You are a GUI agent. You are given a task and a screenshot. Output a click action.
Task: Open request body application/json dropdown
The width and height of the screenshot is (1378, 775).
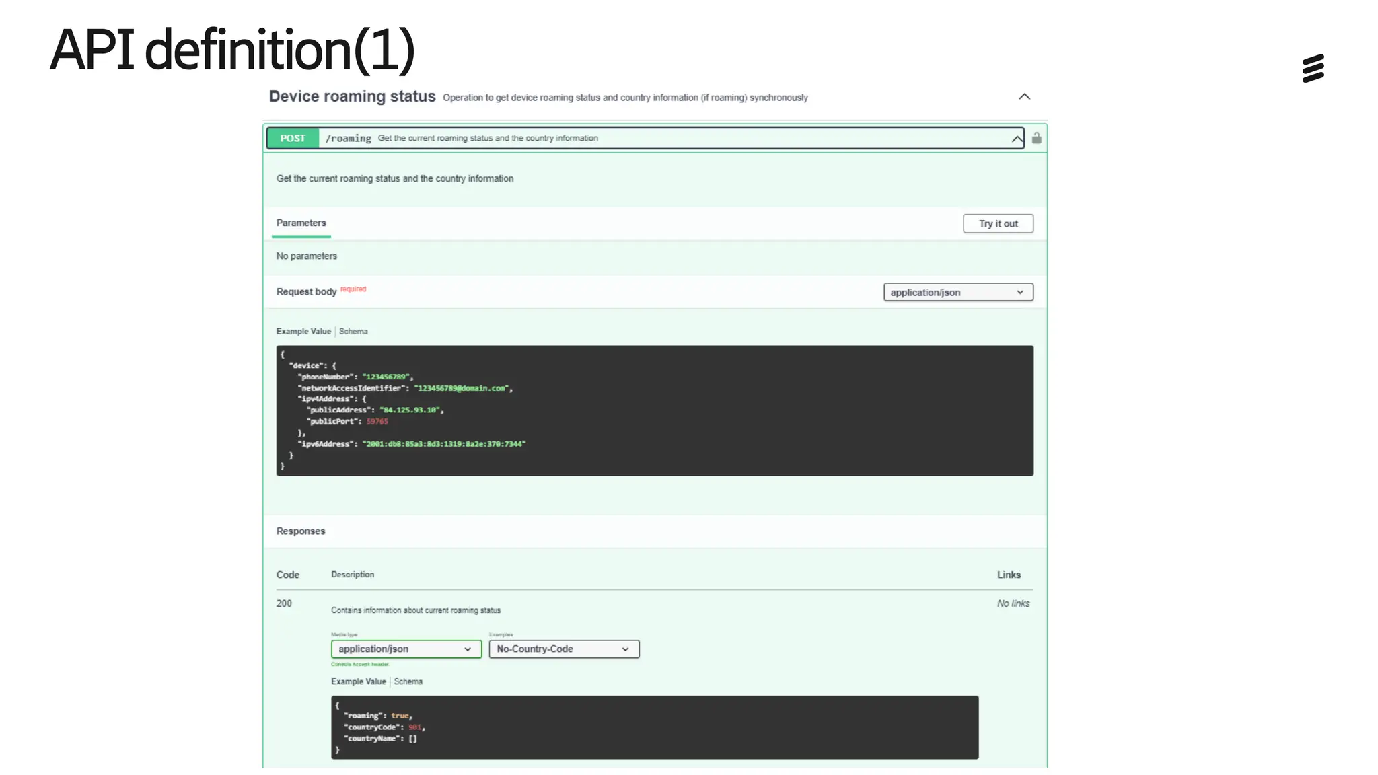point(957,292)
